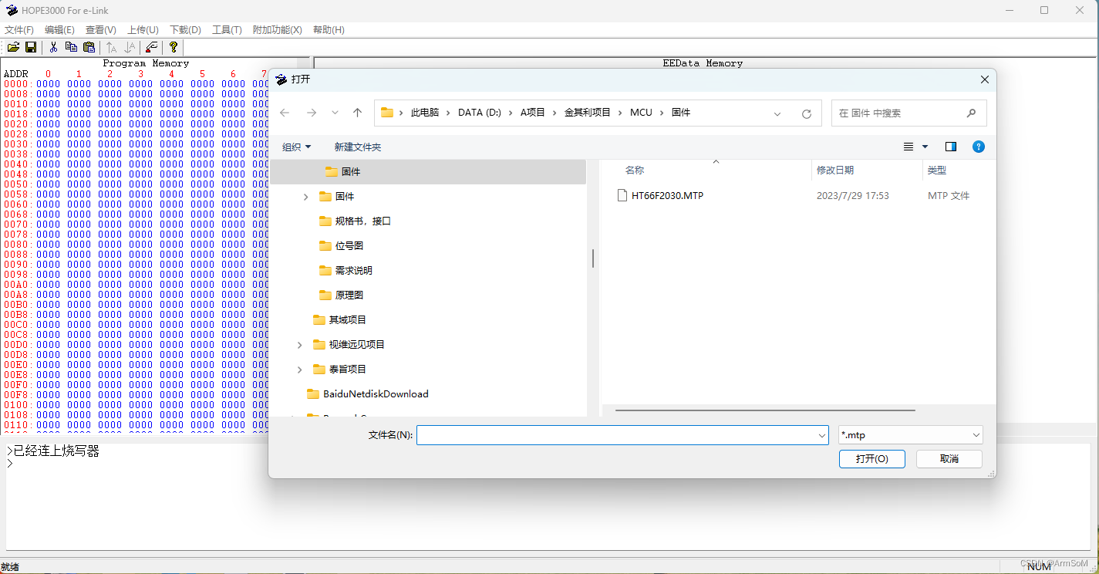1099x574 pixels.
Task: Expand the 视维远见项目 tree node
Action: 299,345
